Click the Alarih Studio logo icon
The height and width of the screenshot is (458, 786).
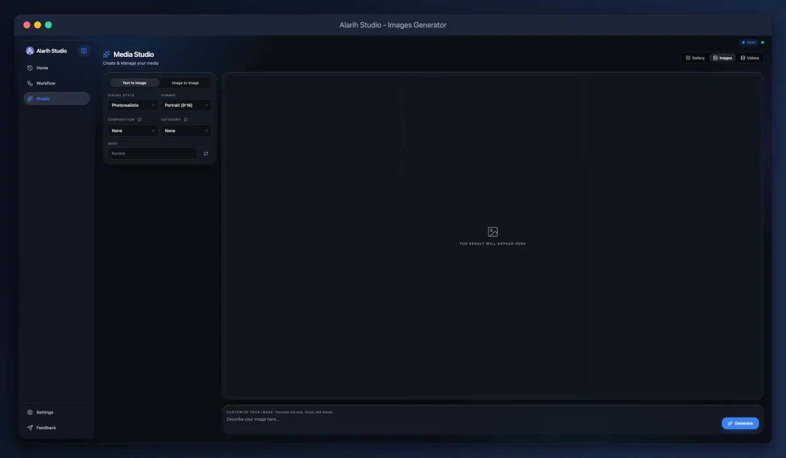coord(29,50)
